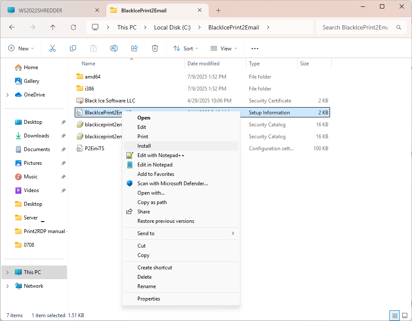Go up one folder level

53,27
